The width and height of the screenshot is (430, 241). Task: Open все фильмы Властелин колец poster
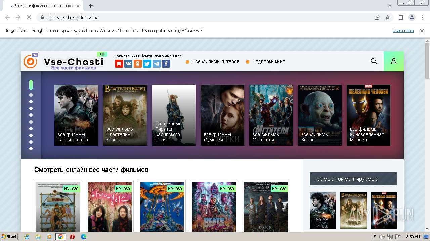pyautogui.click(x=125, y=115)
